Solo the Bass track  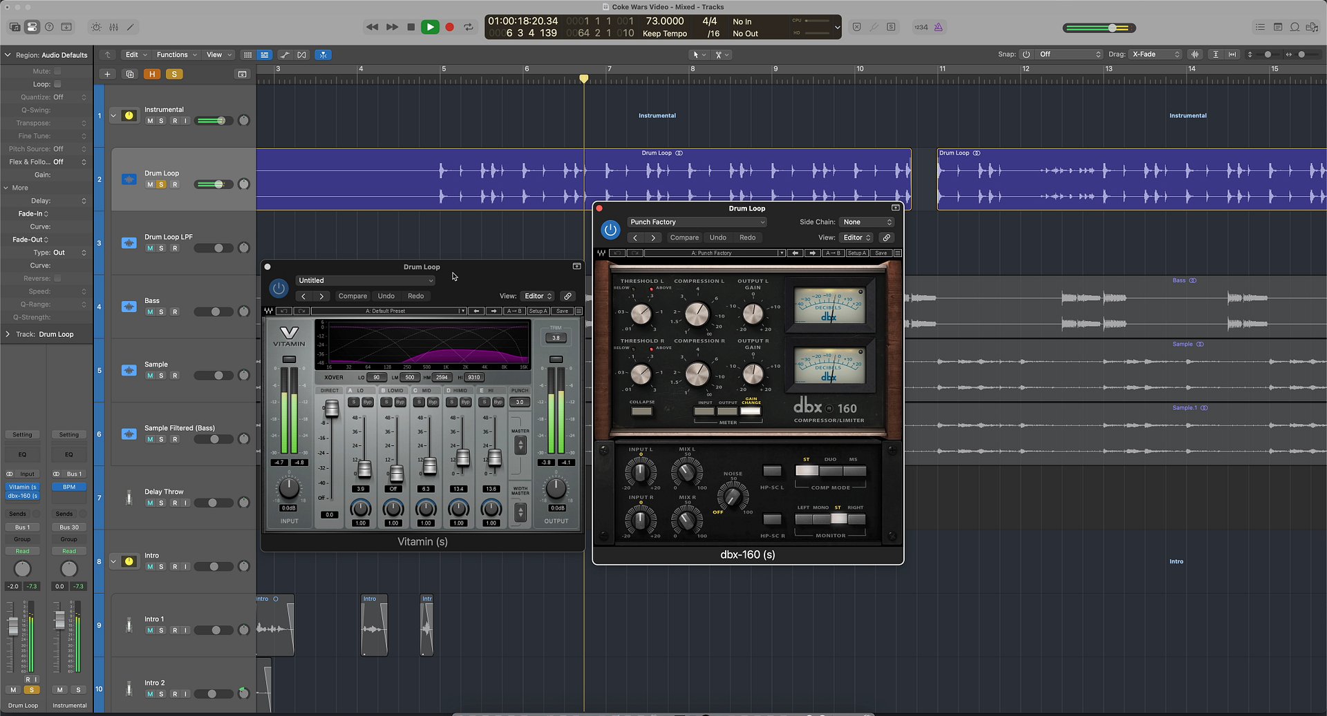click(x=162, y=312)
